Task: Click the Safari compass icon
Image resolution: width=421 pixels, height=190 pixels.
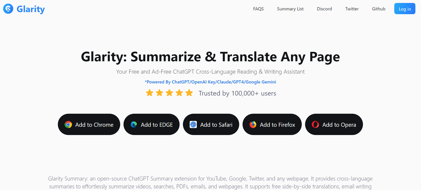Action: (x=193, y=124)
